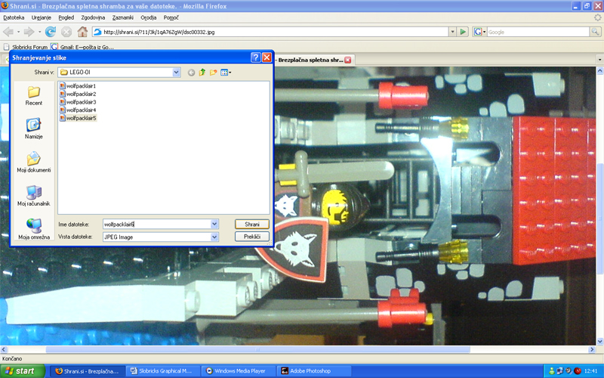The height and width of the screenshot is (378, 604).
Task: Click the vertical scrollbar down arrow
Action: click(x=599, y=342)
